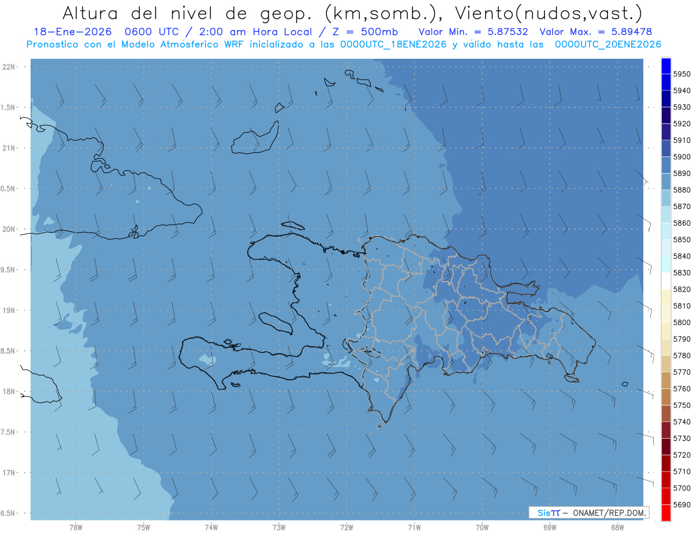Screen dimensions: 693x535
Task: Click the '22N' latitude label
Action: tap(9, 67)
